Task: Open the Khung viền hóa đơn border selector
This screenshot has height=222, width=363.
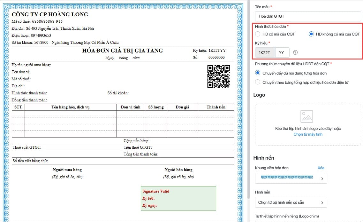Action: coord(291,178)
